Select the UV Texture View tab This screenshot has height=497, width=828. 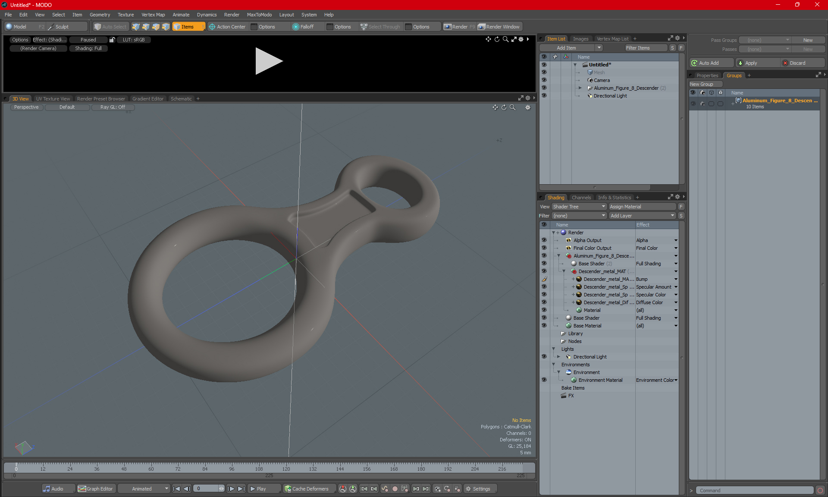coord(52,99)
